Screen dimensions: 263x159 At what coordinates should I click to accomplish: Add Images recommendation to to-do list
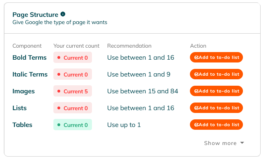(x=216, y=91)
